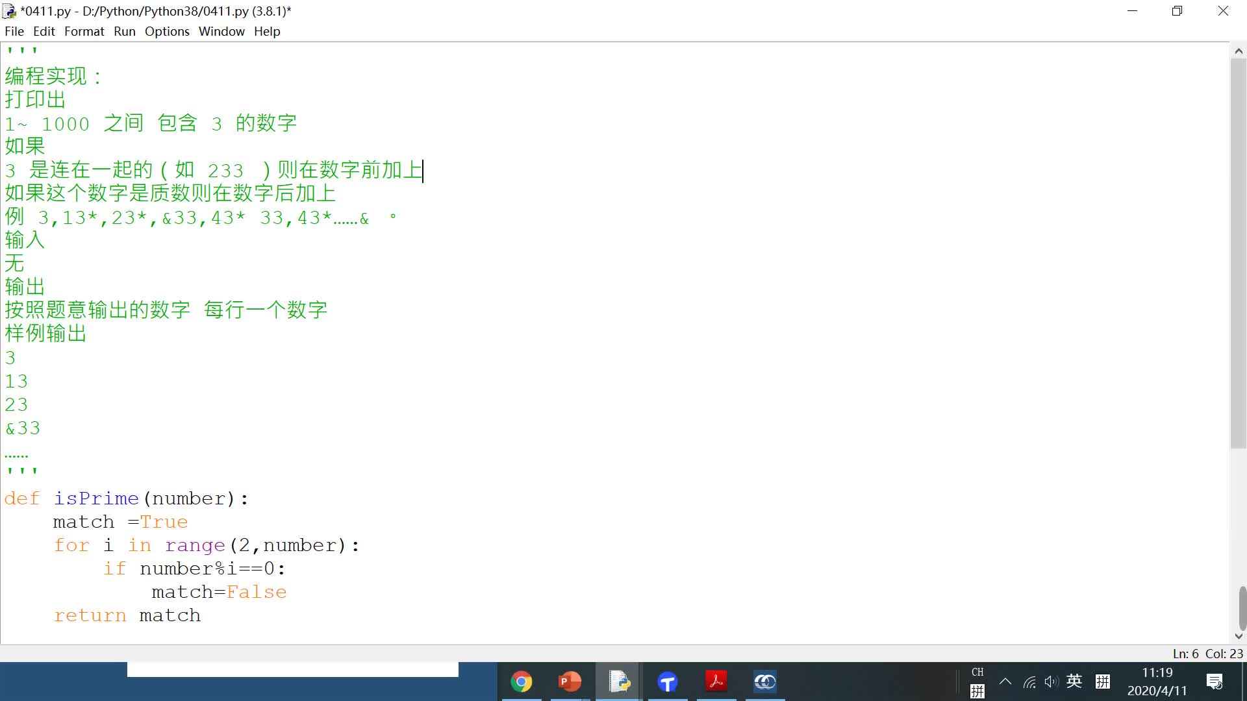Click the sample output line '23'
The width and height of the screenshot is (1247, 701).
pos(16,405)
